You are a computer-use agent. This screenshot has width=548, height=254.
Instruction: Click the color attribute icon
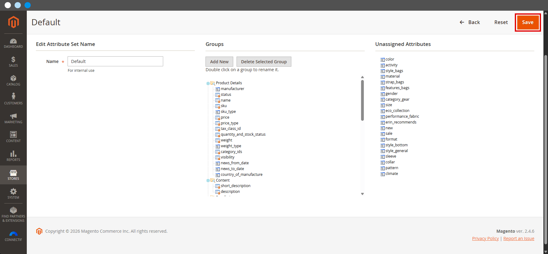tap(383, 60)
